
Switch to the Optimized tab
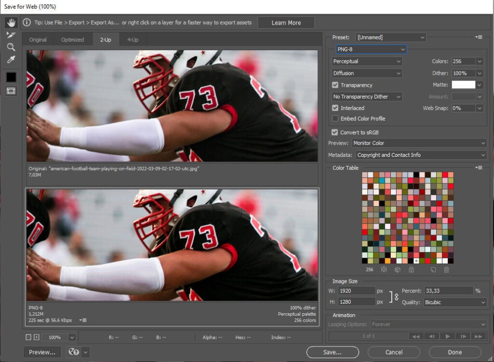[x=72, y=40]
